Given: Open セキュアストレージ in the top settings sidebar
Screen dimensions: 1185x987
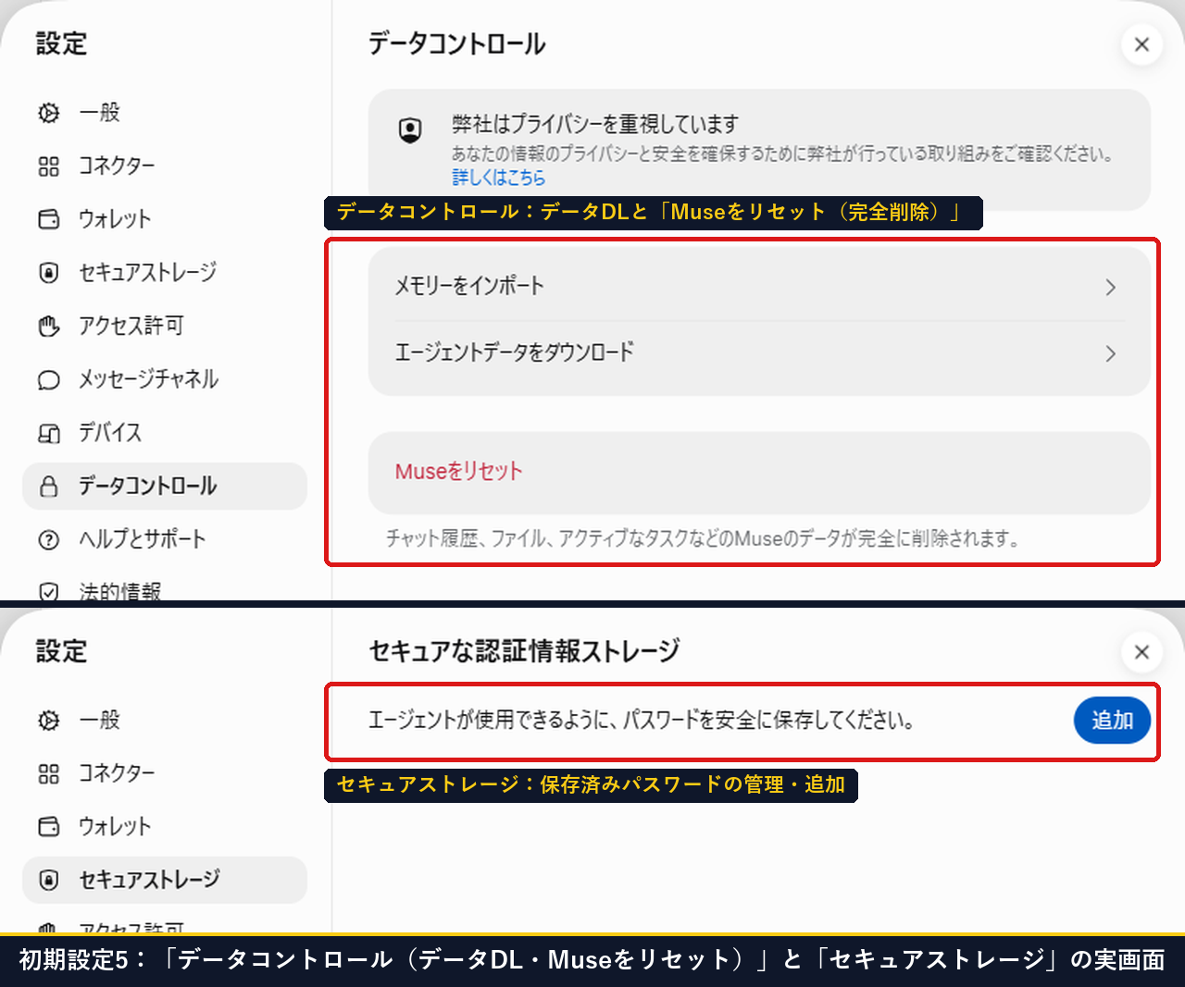Looking at the screenshot, I should 165,273.
